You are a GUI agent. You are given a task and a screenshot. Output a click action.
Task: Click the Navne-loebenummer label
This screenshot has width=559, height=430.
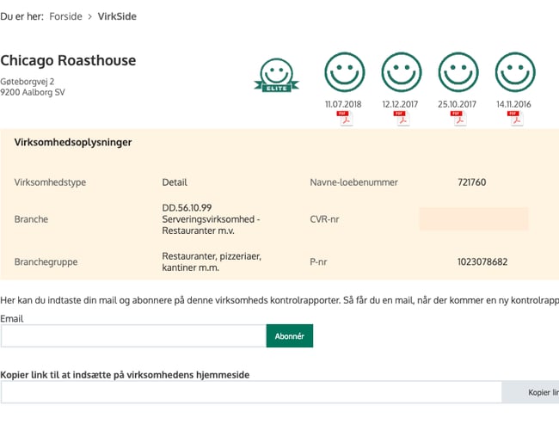pyautogui.click(x=353, y=182)
